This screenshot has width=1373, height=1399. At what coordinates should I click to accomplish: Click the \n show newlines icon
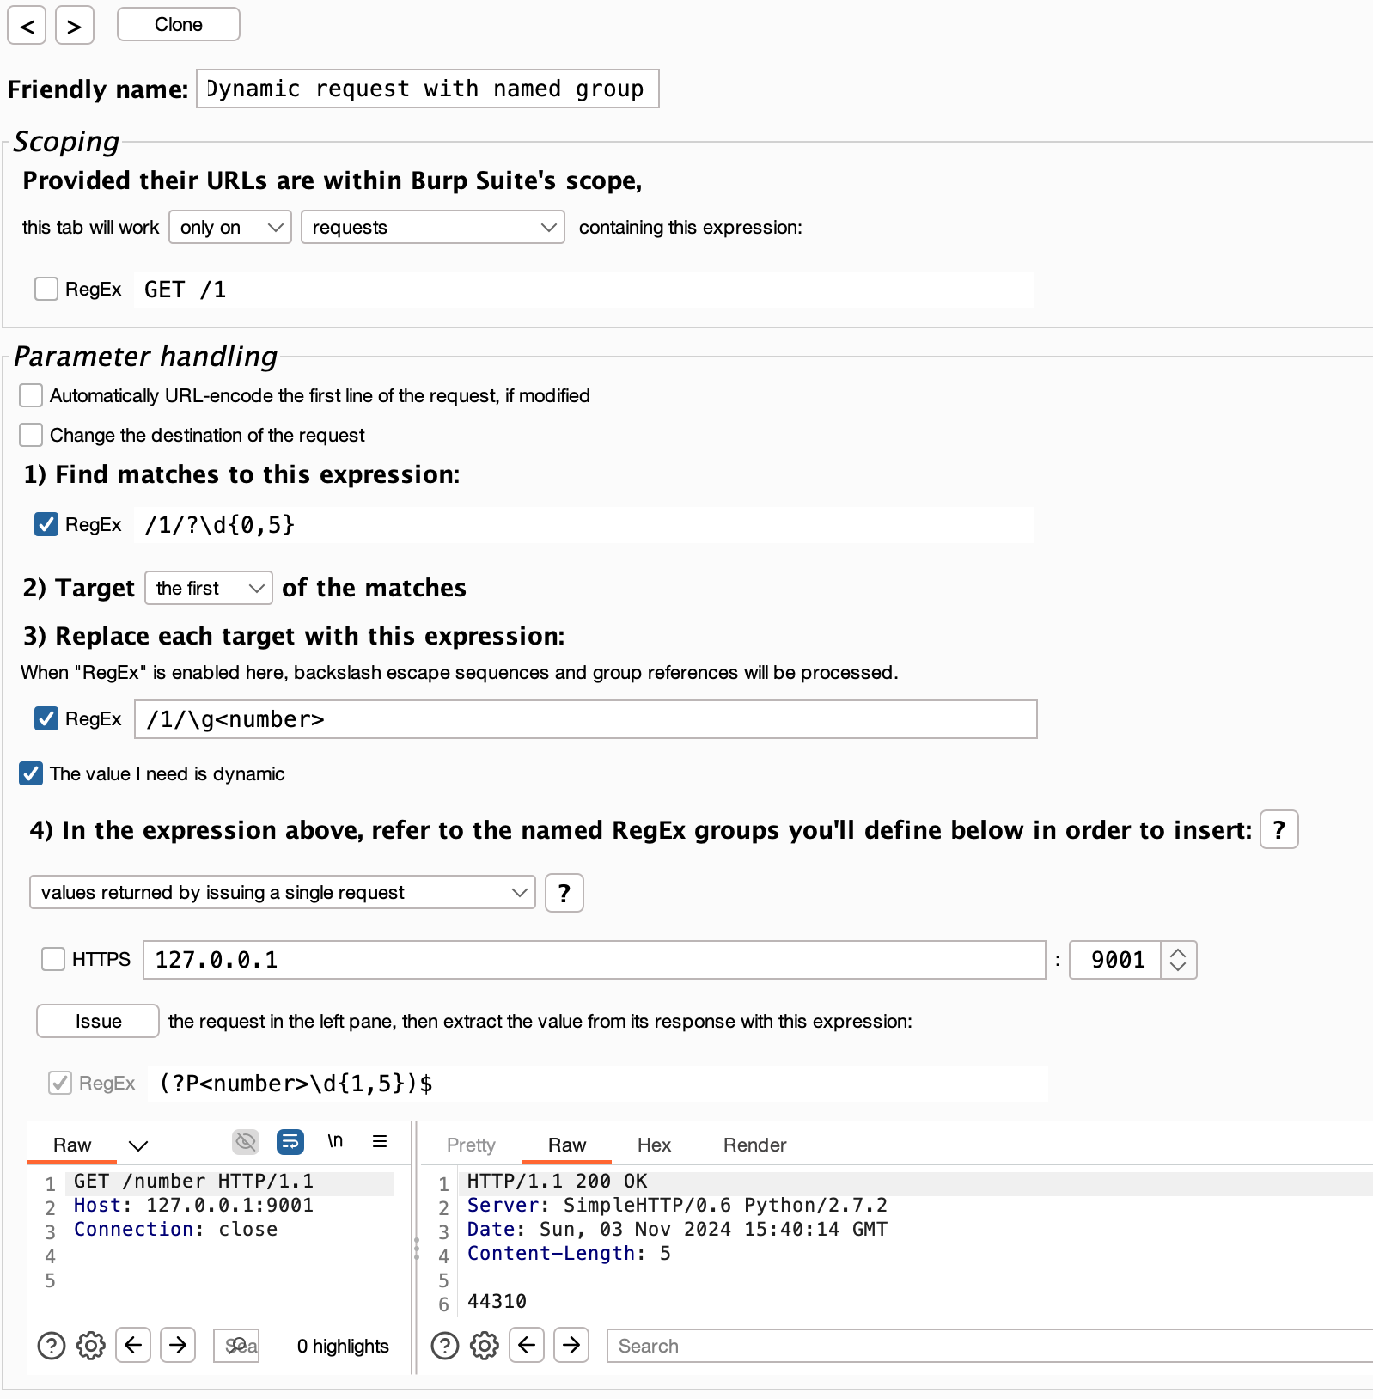tap(335, 1141)
